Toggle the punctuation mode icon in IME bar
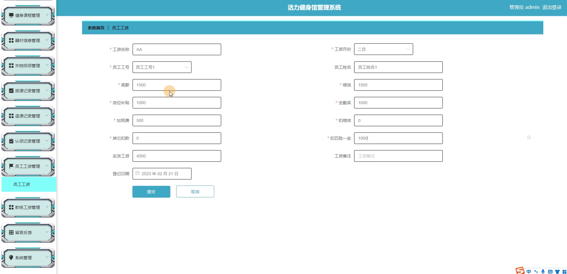 536,272
